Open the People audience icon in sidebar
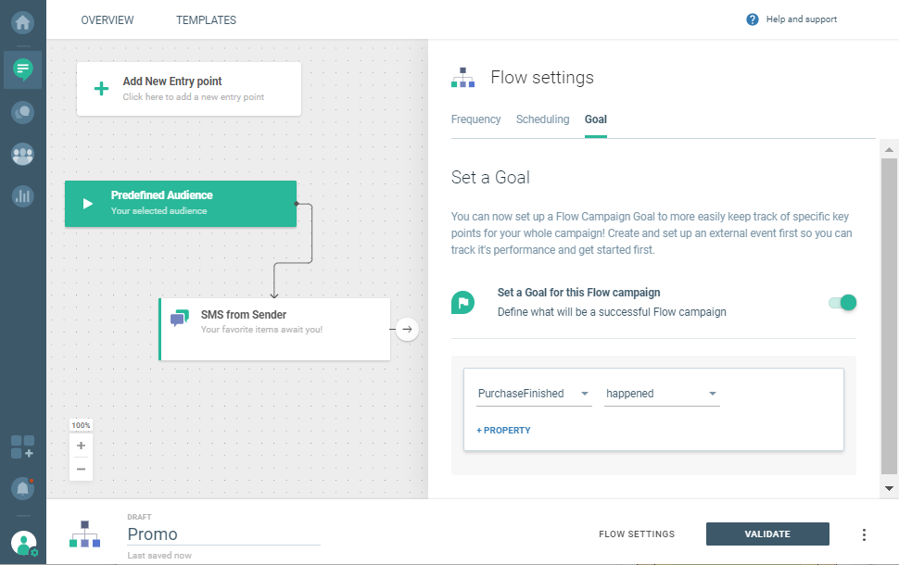 point(22,154)
